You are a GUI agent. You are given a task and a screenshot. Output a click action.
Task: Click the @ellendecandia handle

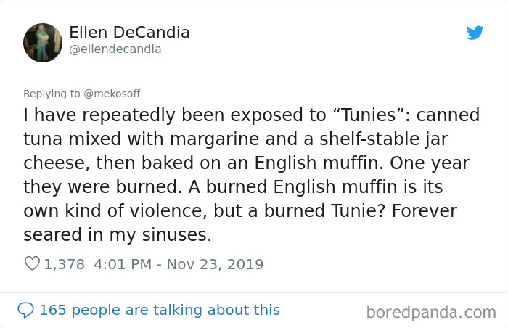[x=115, y=49]
